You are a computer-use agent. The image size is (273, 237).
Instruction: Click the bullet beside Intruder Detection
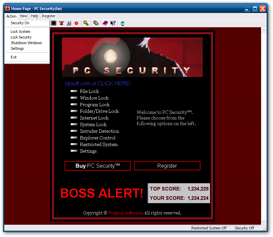(x=74, y=131)
